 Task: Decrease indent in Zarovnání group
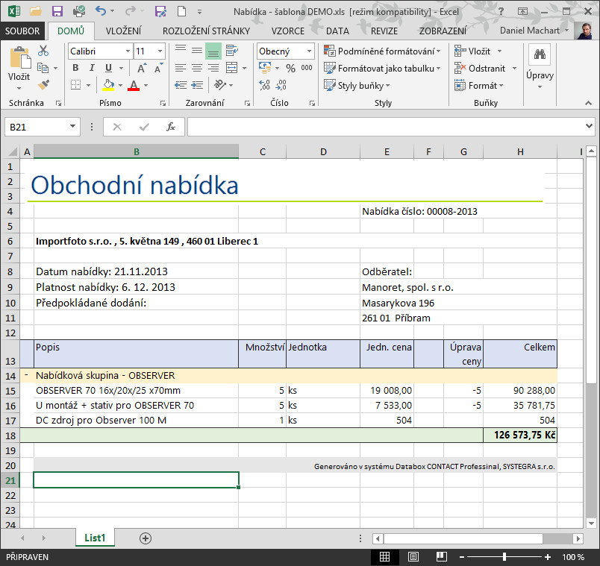181,84
